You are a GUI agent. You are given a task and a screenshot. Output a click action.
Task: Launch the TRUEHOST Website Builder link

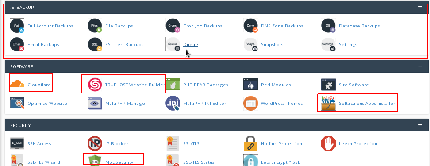click(x=135, y=85)
